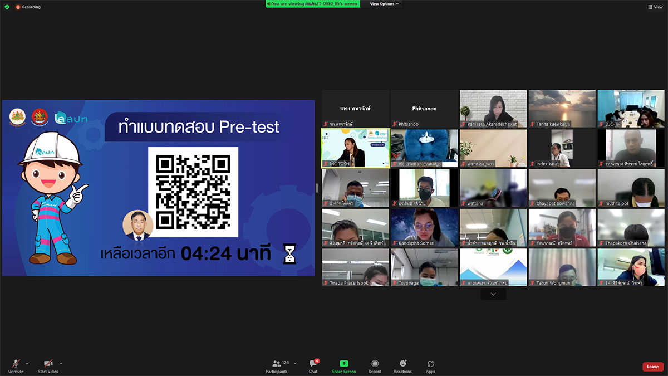Viewport: 668px width, 376px height.
Task: Click the 126 participants count
Action: coord(286,362)
